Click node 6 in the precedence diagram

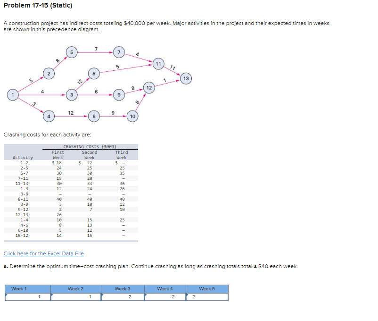point(94,116)
